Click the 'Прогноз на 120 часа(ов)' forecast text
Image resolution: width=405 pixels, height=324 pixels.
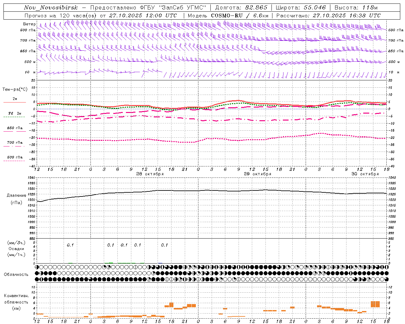pyautogui.click(x=61, y=16)
